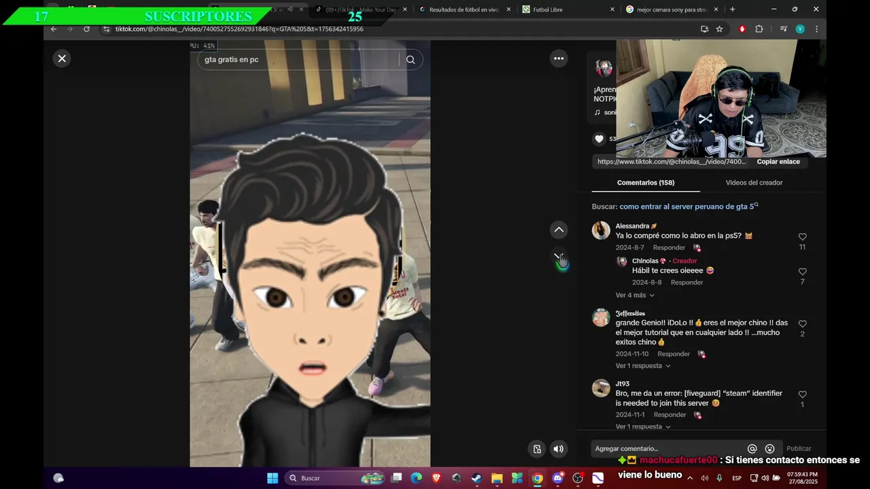This screenshot has width=870, height=489.
Task: Open media control icon in Chrome toolbar
Action: pyautogui.click(x=783, y=29)
